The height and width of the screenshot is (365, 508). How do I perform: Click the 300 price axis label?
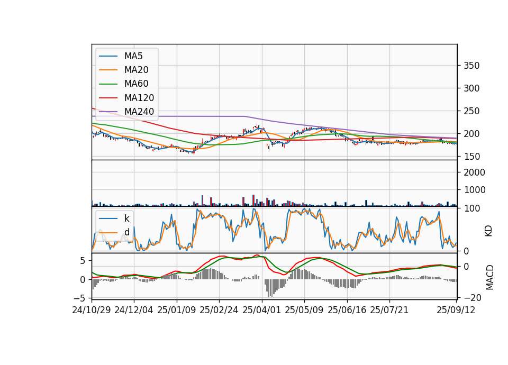[471, 88]
